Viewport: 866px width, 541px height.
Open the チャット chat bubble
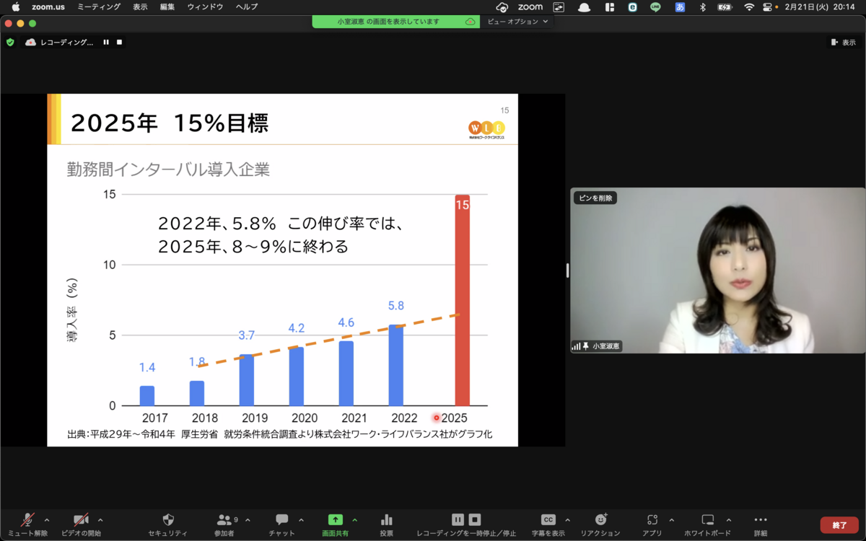(x=281, y=524)
